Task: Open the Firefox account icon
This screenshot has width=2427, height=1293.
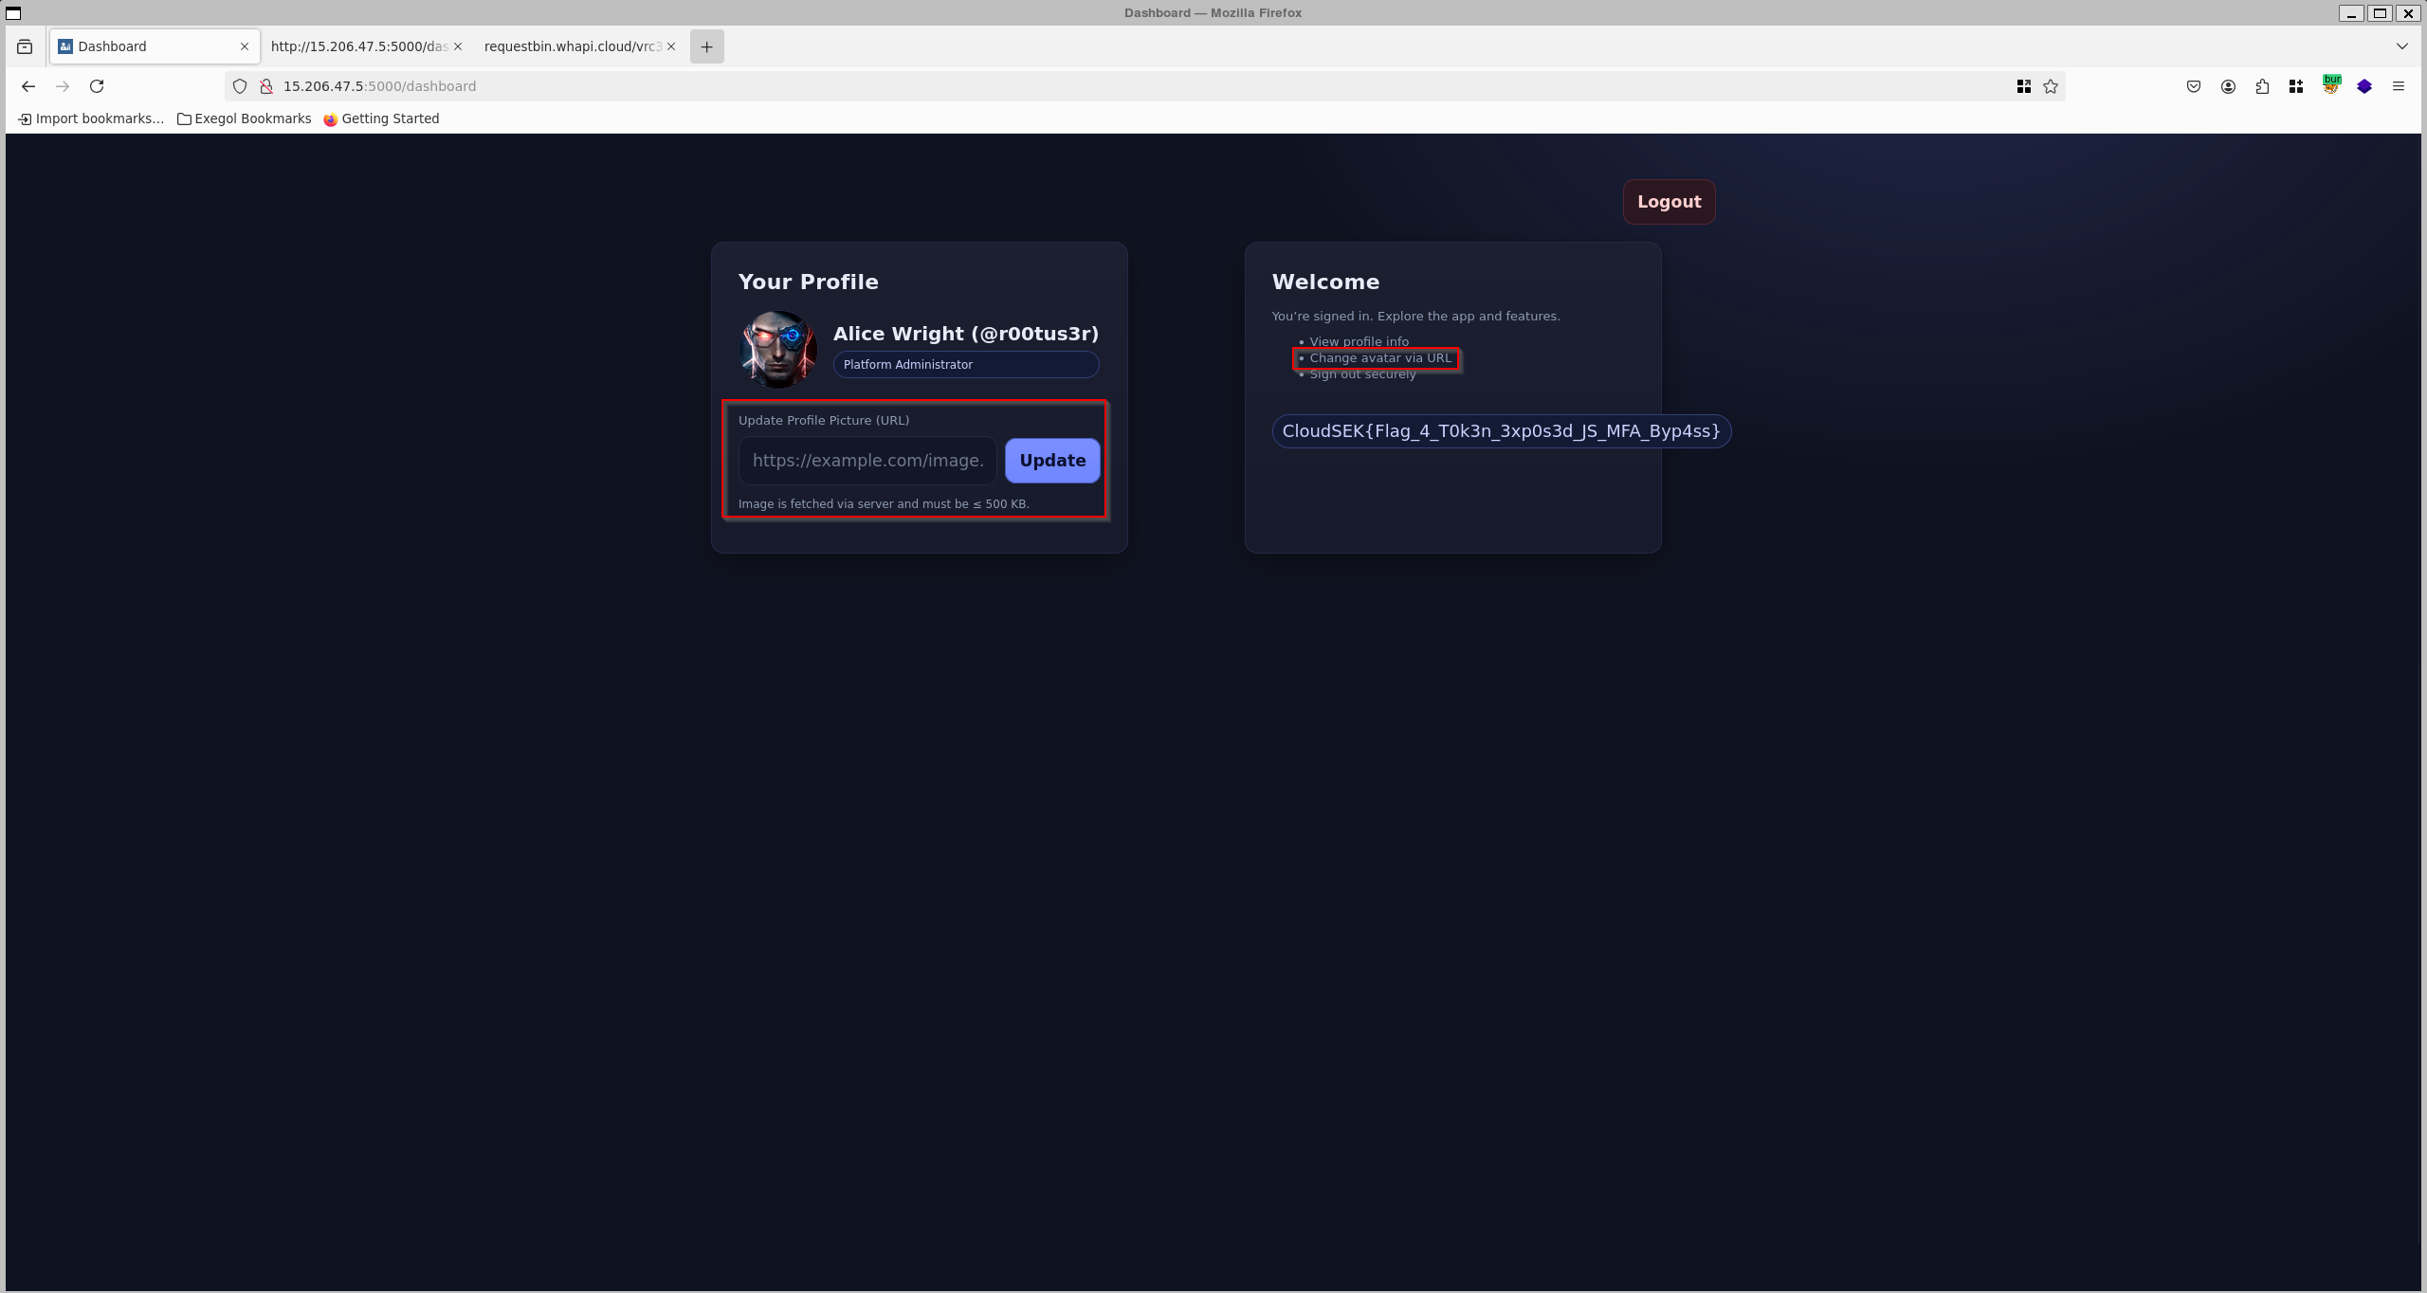Action: tap(2228, 86)
